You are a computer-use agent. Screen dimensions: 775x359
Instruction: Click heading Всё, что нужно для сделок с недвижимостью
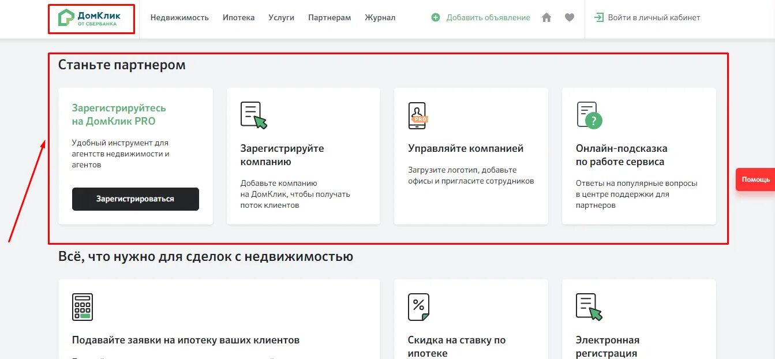205,256
